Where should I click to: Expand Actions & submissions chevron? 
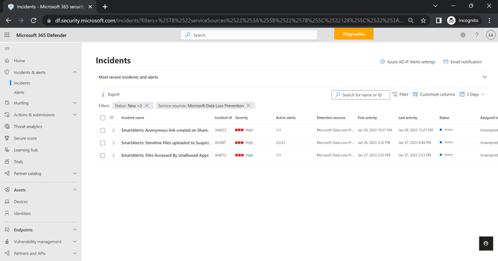(75, 114)
